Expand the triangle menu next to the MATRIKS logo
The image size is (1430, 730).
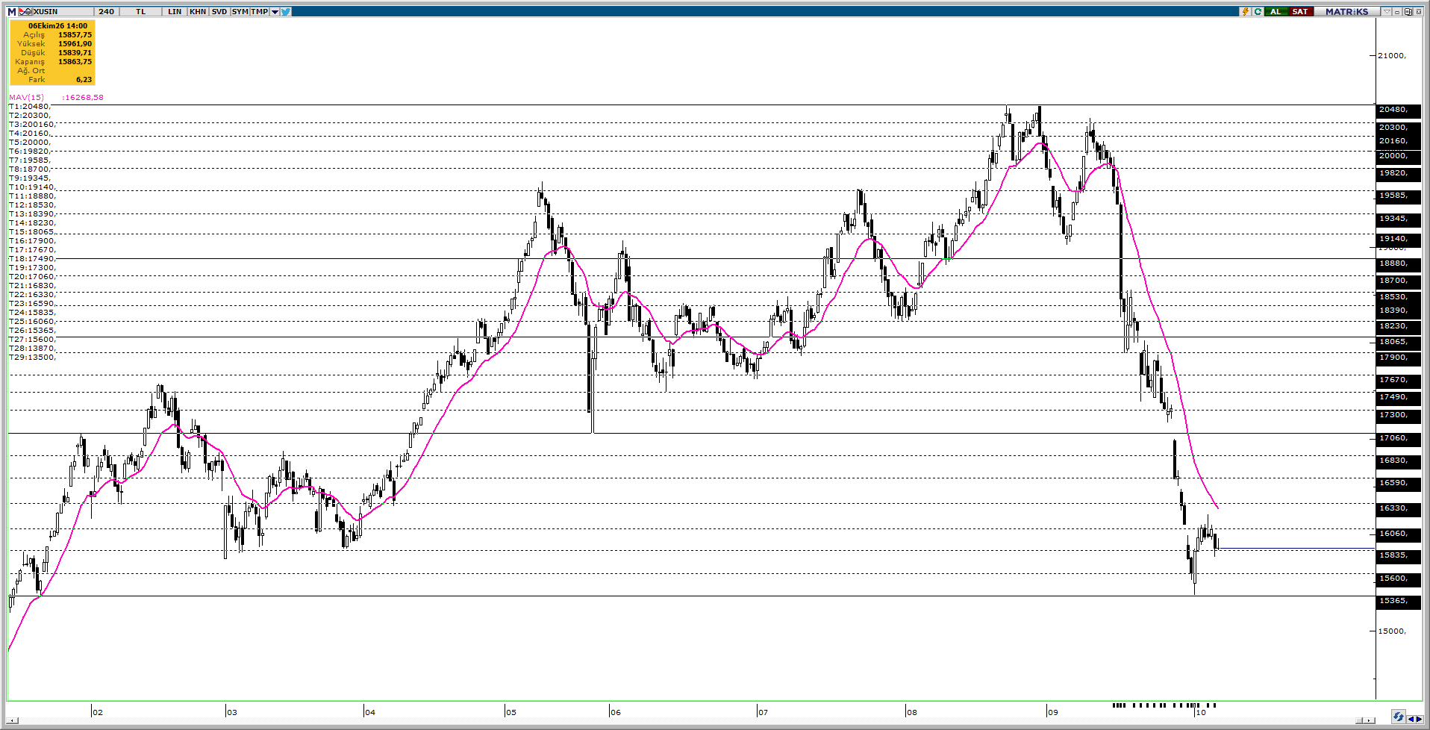coord(1387,12)
